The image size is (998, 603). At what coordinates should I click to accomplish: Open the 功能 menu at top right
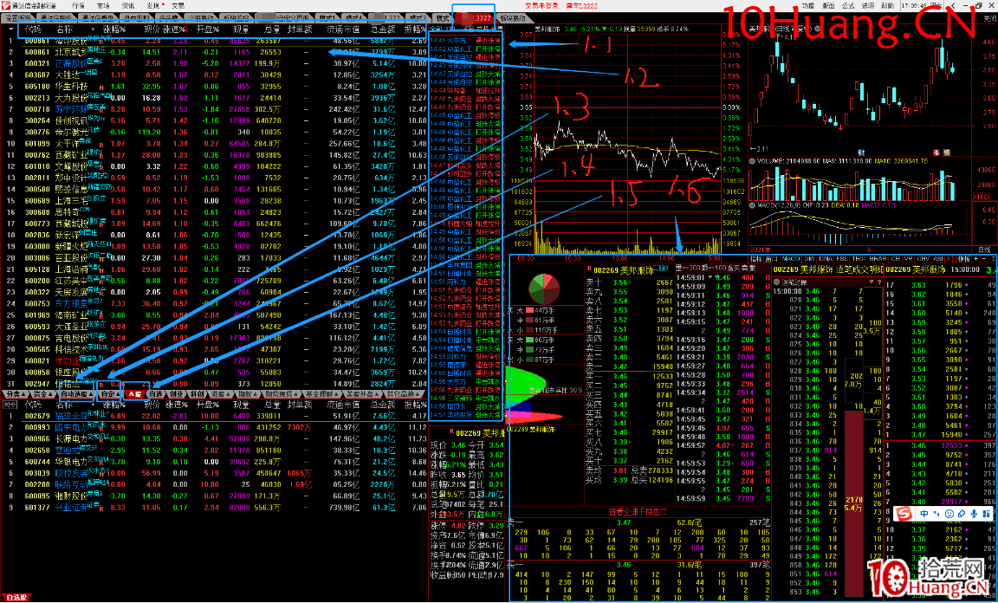click(808, 5)
